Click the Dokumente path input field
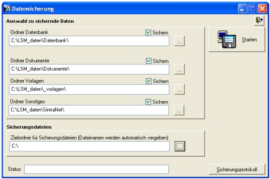The height and width of the screenshot is (179, 270). click(89, 69)
